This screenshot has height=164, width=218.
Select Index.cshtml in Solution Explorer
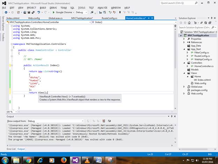[204, 80]
